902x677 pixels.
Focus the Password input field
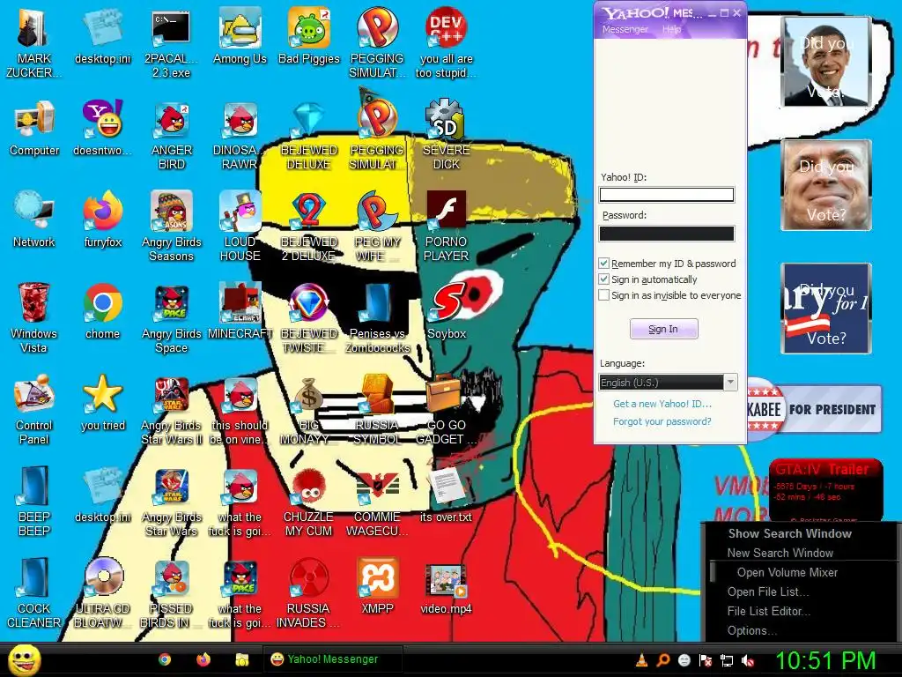(x=667, y=233)
